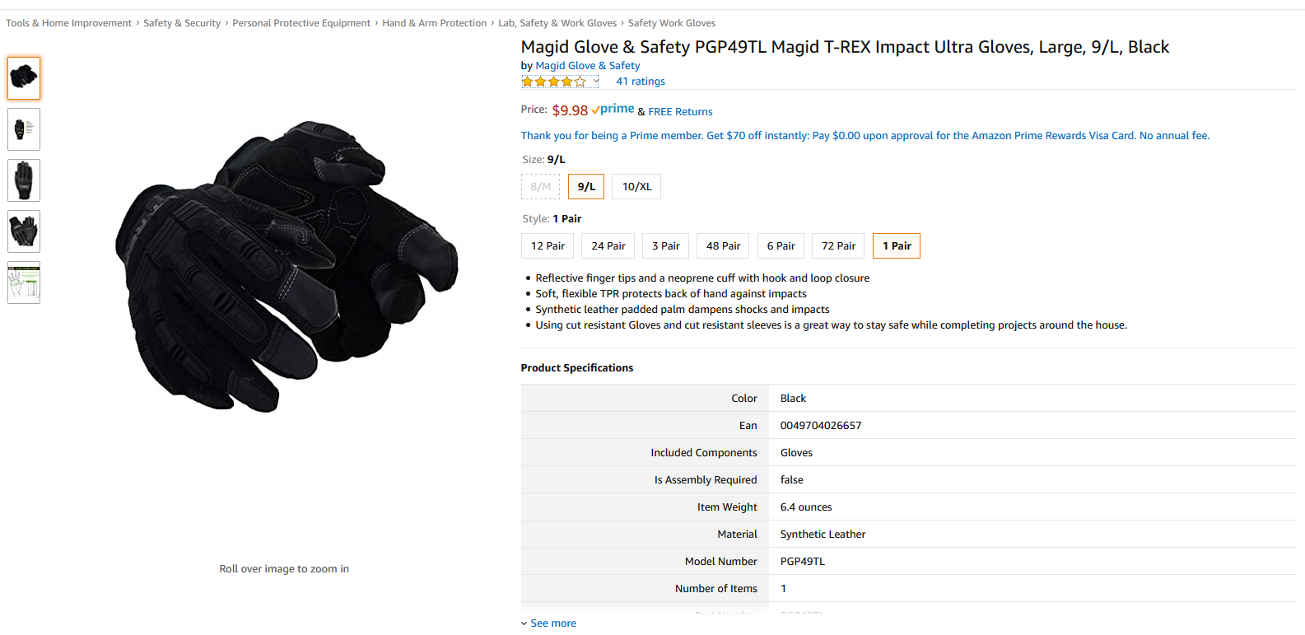Pick the unavailable 8/M size
This screenshot has height=635, width=1305.
[540, 187]
